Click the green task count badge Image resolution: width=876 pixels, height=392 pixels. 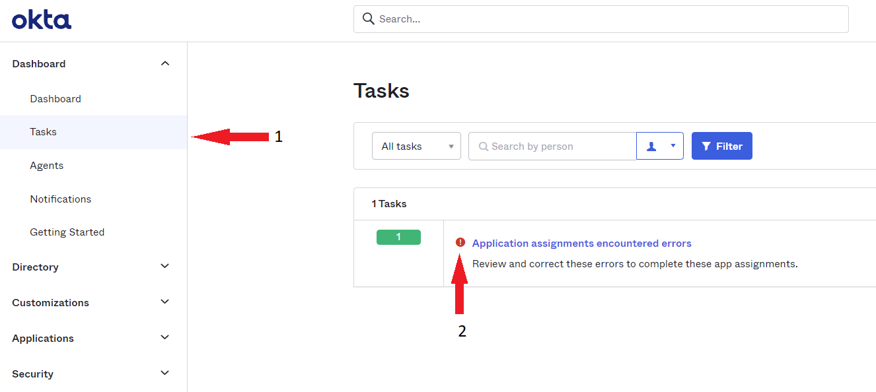398,236
